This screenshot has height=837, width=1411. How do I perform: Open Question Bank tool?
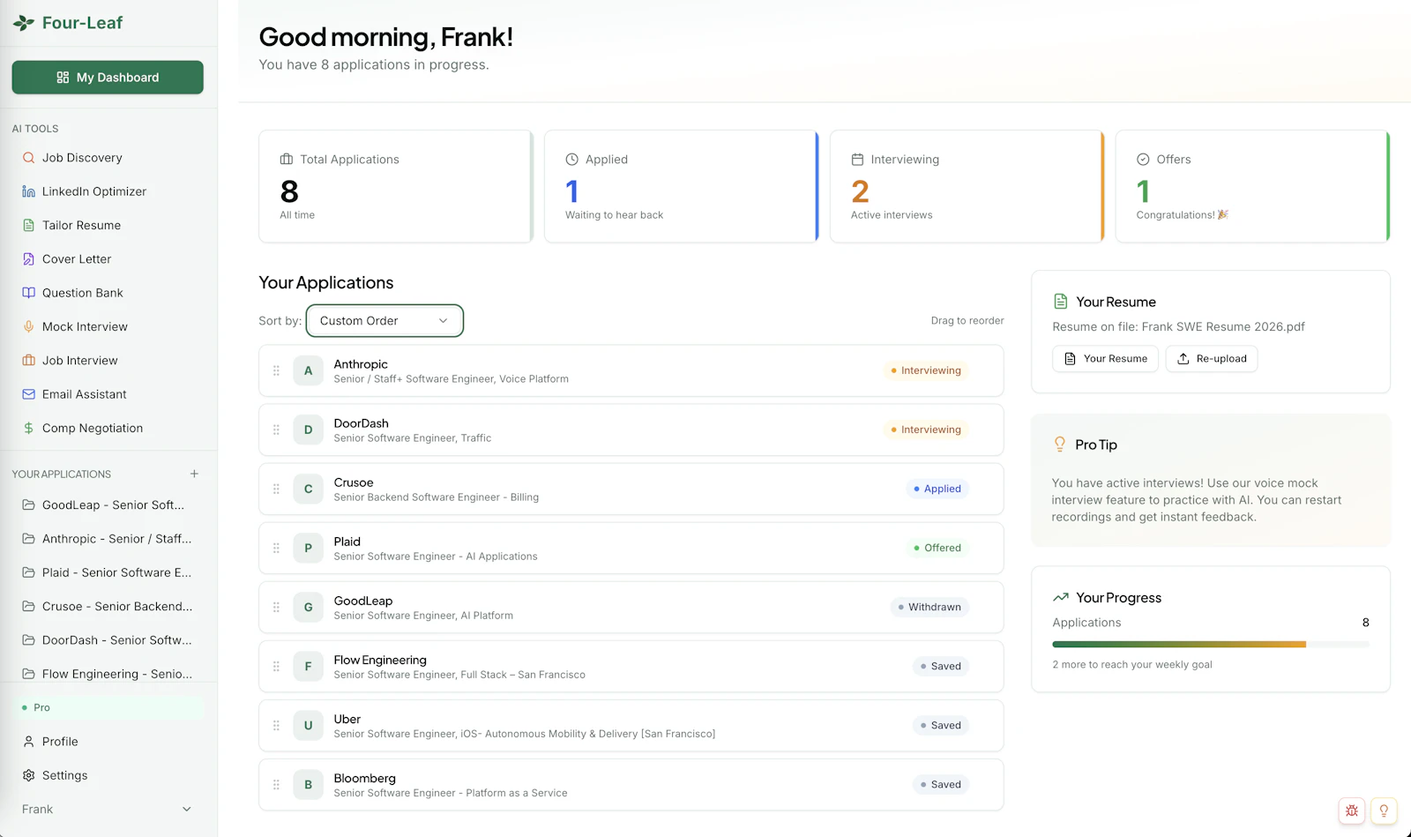(108, 293)
